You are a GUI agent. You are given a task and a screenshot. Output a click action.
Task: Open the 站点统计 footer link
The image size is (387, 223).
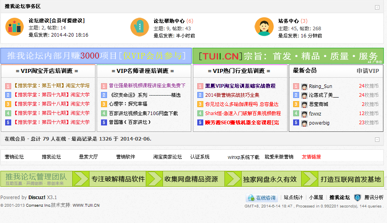pyautogui.click(x=293, y=198)
